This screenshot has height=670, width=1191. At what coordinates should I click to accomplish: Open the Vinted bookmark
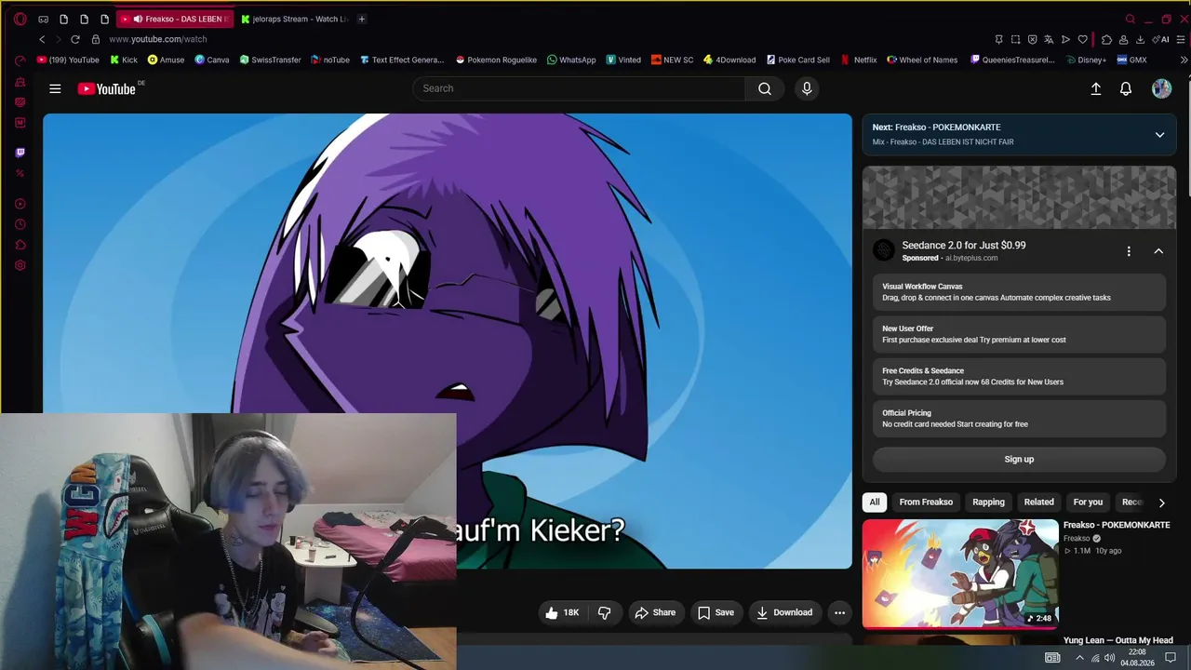pyautogui.click(x=623, y=60)
